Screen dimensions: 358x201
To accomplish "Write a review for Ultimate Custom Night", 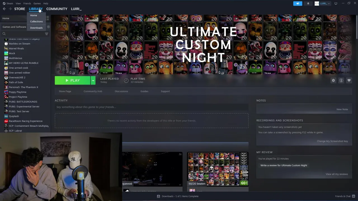I will 284,165.
